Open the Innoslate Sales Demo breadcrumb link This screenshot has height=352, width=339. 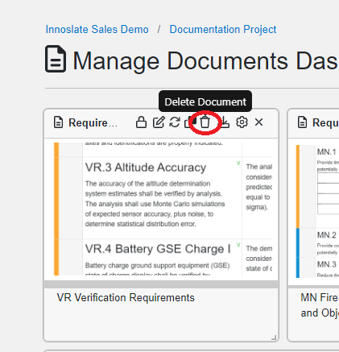(x=97, y=29)
